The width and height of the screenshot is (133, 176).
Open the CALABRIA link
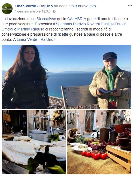pyautogui.click(x=77, y=19)
